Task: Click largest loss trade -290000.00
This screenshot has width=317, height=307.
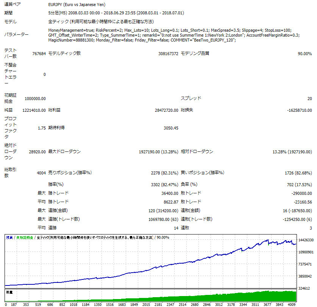Action: [x=301, y=193]
